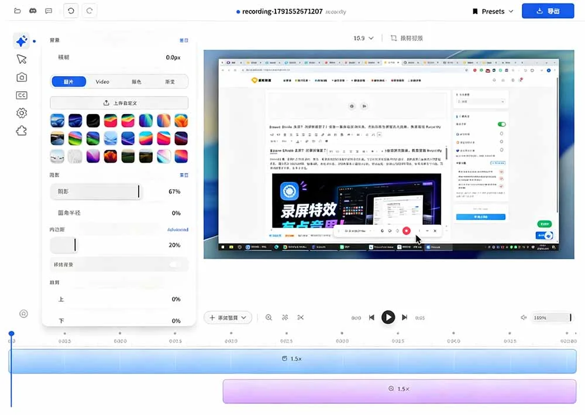Skip forward with the next button
The image size is (585, 415).
point(404,318)
